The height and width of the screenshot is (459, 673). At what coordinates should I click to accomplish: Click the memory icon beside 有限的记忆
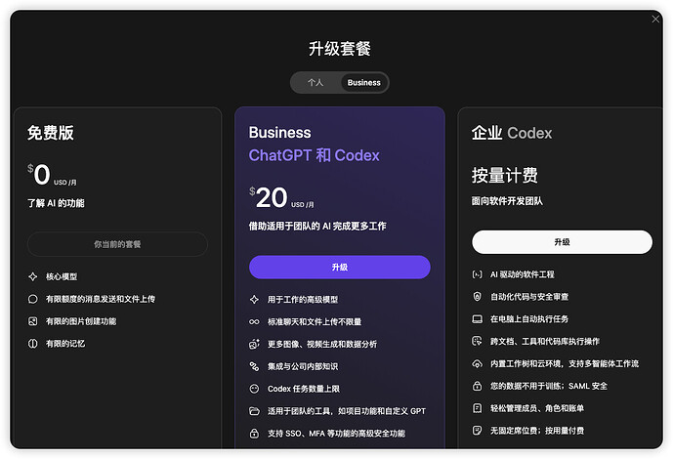(x=33, y=344)
